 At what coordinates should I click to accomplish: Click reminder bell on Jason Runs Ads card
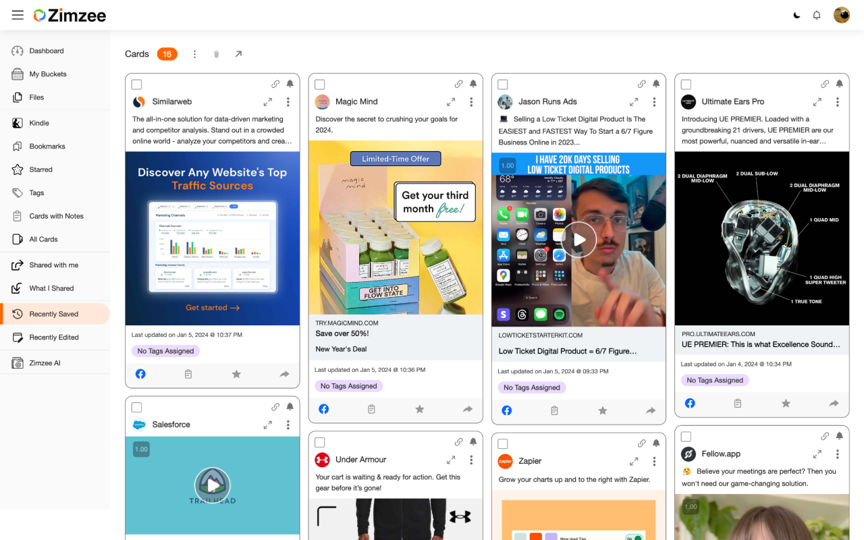pyautogui.click(x=656, y=84)
